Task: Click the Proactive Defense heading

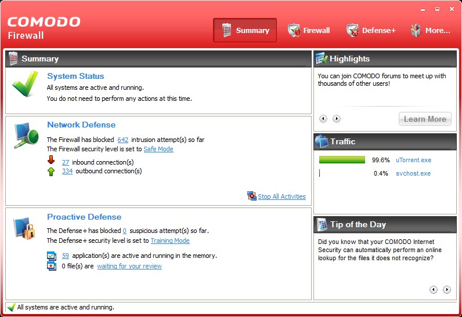Action: click(84, 217)
